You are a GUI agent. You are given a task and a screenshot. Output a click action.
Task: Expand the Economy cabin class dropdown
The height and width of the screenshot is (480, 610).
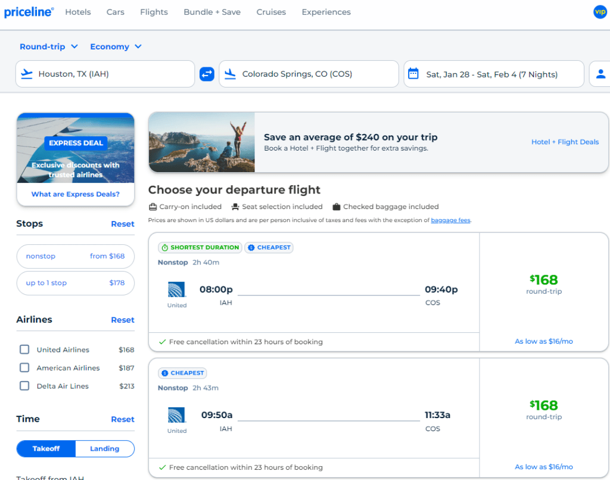click(x=116, y=46)
